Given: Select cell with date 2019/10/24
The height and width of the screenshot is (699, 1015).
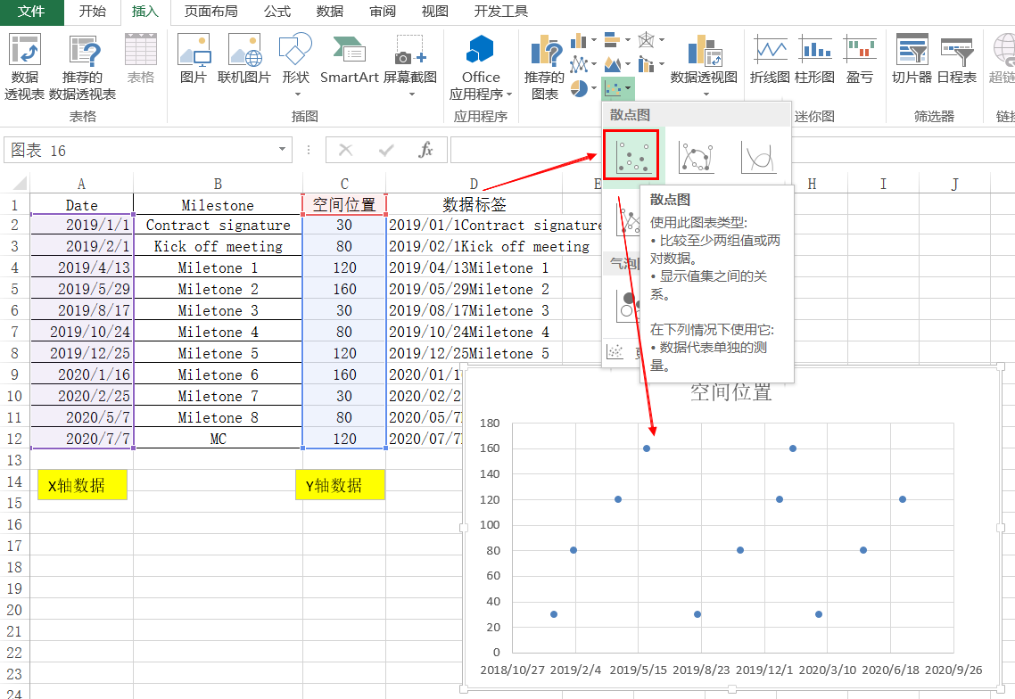Looking at the screenshot, I should coord(81,332).
